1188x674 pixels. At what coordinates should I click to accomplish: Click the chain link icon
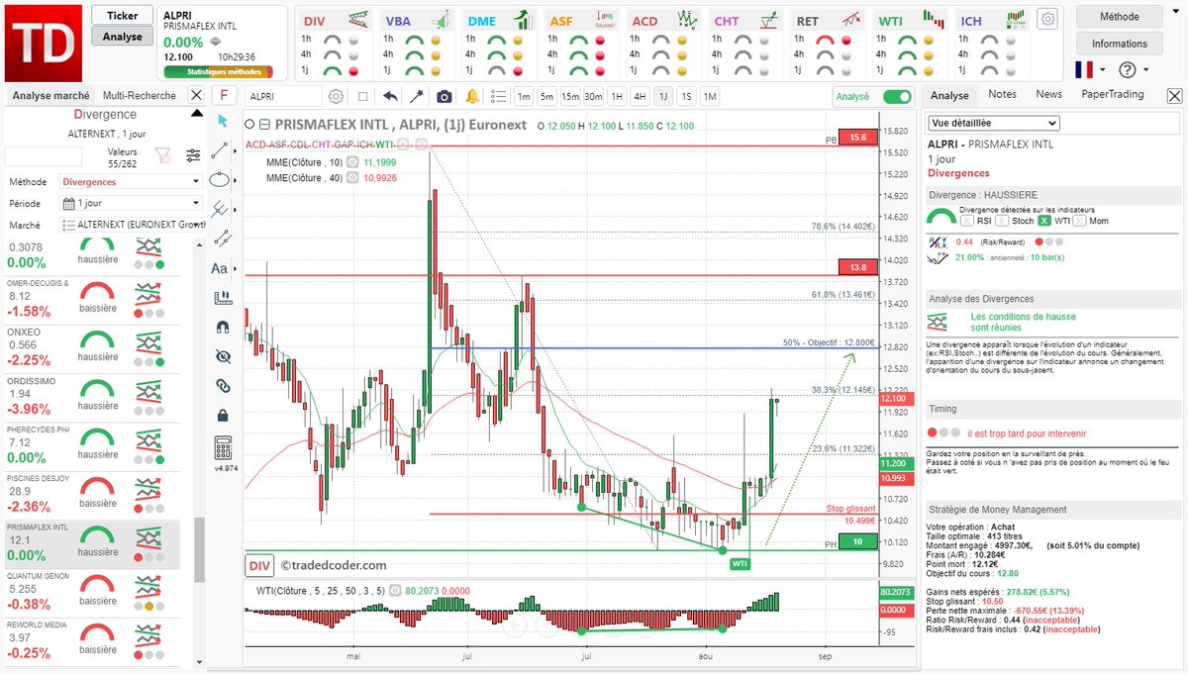(222, 385)
